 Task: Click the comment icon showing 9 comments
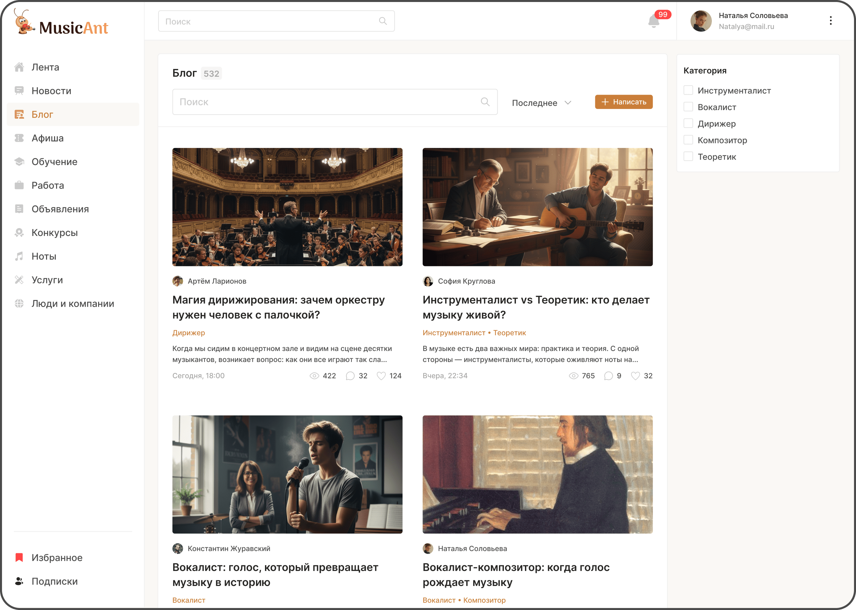click(x=608, y=376)
